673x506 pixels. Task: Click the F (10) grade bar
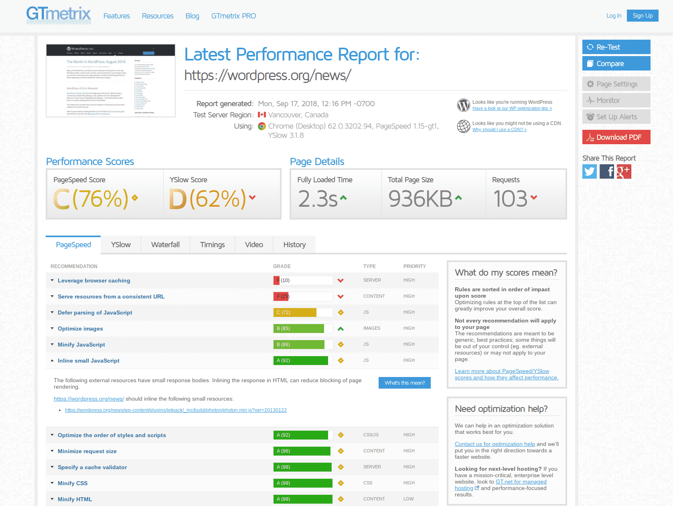point(303,280)
